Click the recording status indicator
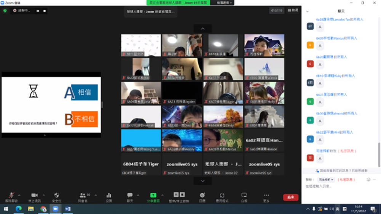 (22, 11)
